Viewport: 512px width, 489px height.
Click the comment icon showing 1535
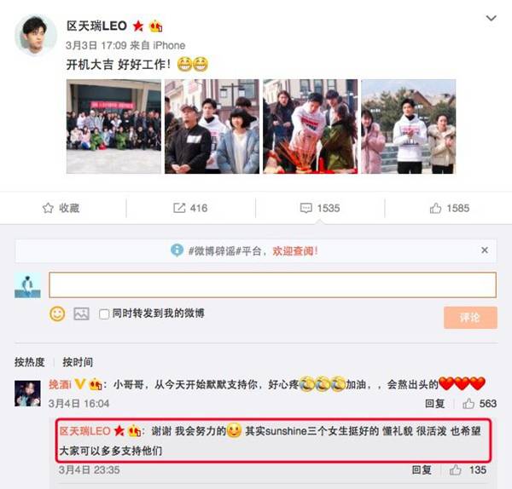click(306, 208)
